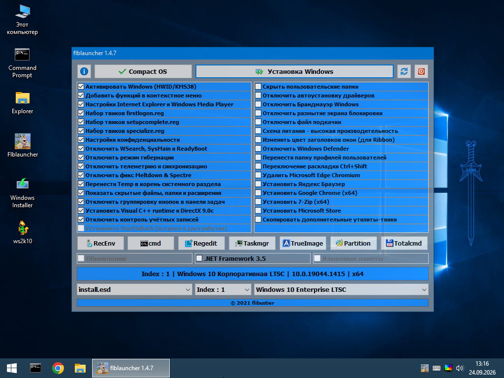Click the Установка Windows button
The height and width of the screenshot is (378, 504).
tap(294, 71)
